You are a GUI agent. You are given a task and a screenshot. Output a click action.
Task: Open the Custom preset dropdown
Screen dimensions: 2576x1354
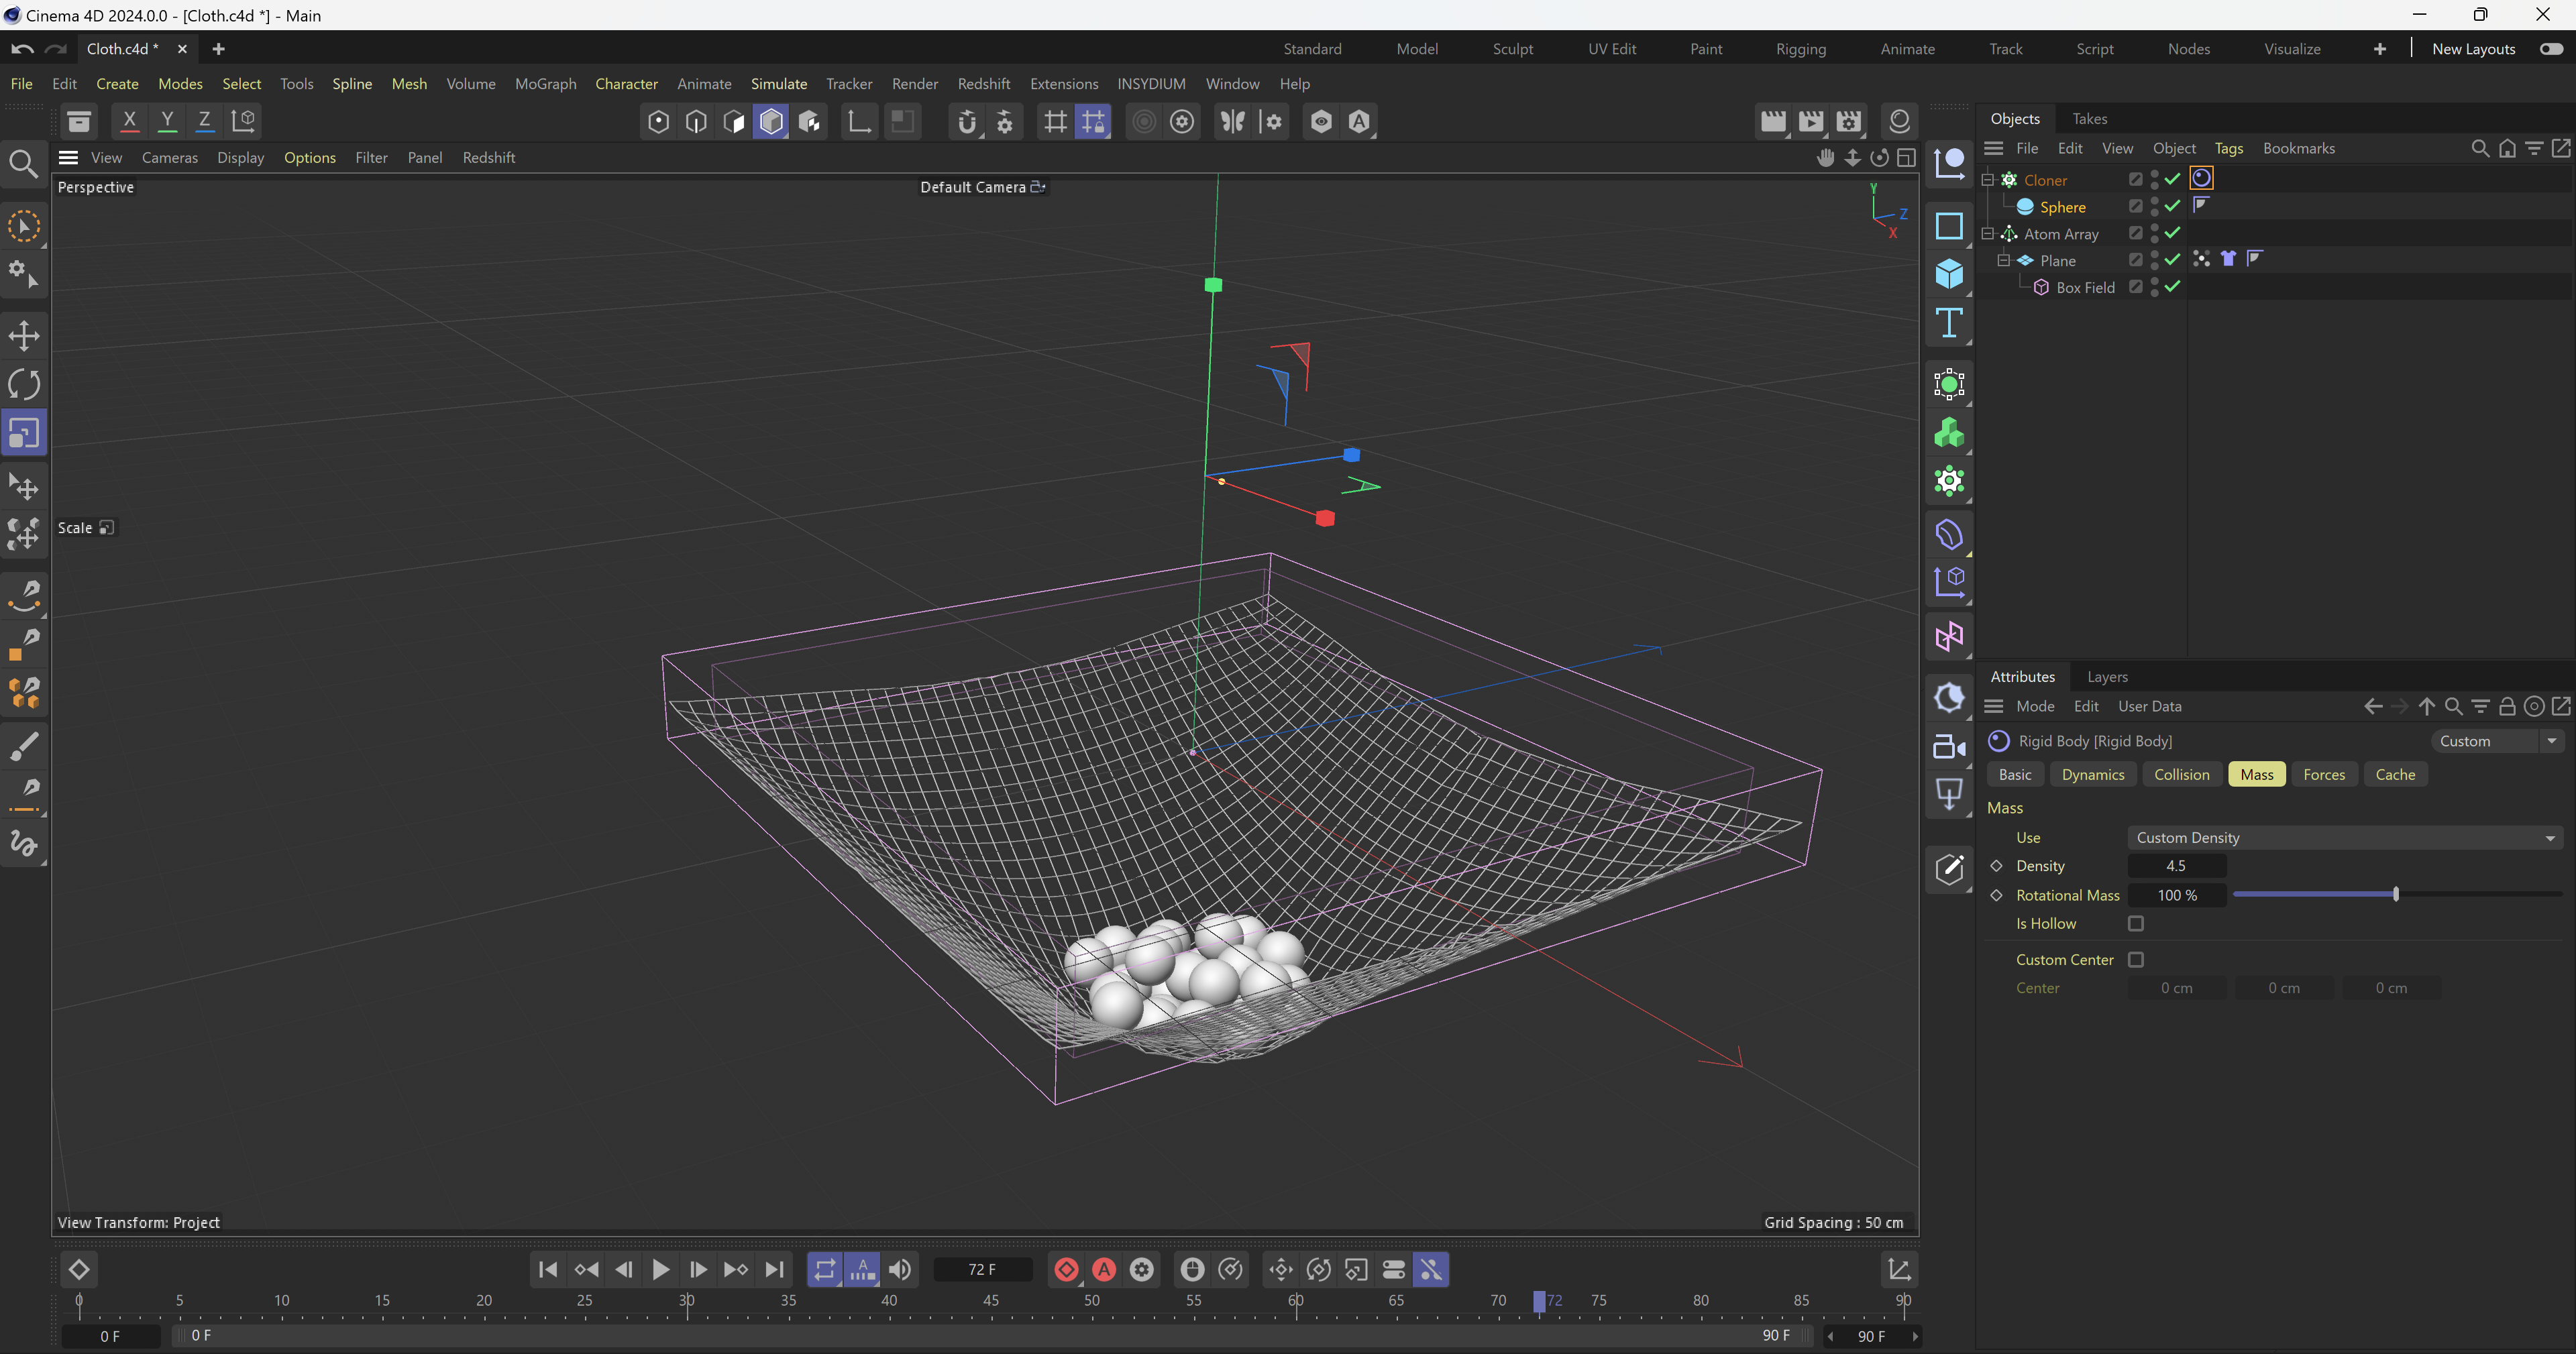(x=2497, y=741)
